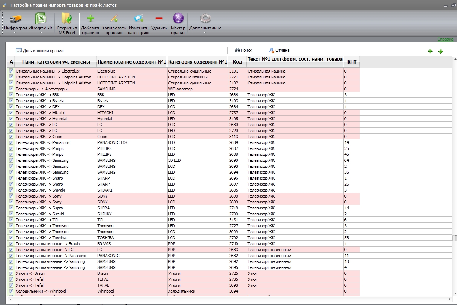The image size is (457, 305).
Task: Click cell TAFAL in Утюги row
Action: [x=132, y=285]
